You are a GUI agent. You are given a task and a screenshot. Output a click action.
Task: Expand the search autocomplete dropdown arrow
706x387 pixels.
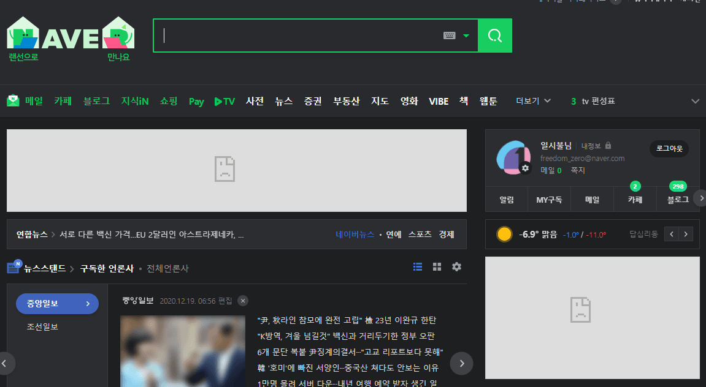(x=466, y=36)
